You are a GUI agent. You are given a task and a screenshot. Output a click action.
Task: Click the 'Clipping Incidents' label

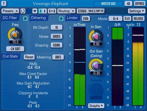(x=33, y=93)
